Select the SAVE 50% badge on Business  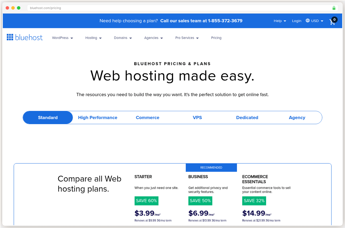click(200, 201)
